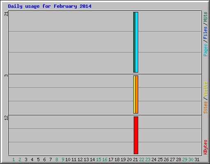Screen dimensions: 210x164
Task: Click the 'Files' legend label
Action: tap(205, 32)
